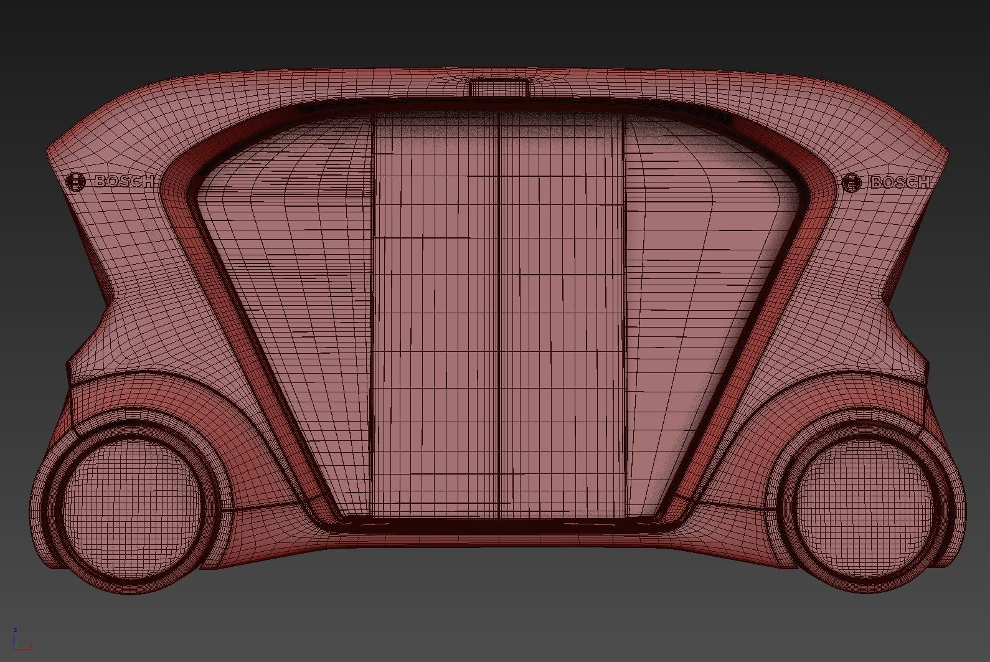Click the right BOSCH logo text
990x662 pixels.
[900, 182]
